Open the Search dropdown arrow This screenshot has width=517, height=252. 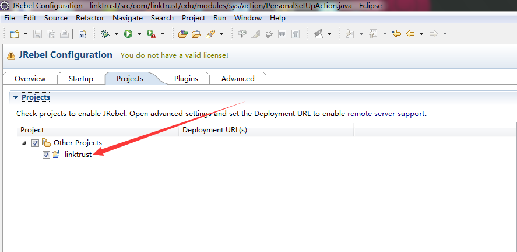click(x=221, y=34)
